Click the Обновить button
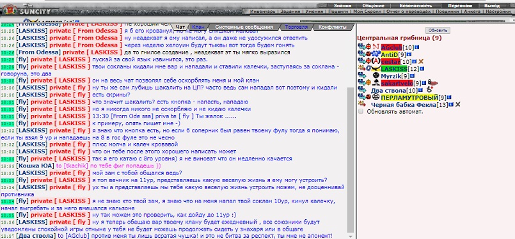515x239 pixels. click(438, 30)
